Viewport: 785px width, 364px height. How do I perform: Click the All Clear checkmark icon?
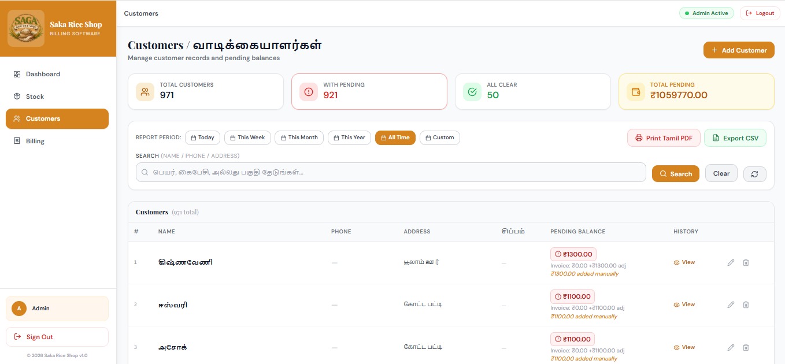pos(472,91)
